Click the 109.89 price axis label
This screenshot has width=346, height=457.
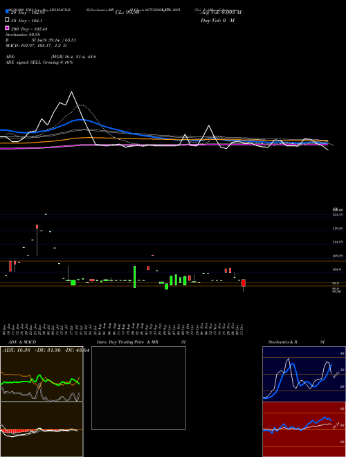click(338, 256)
